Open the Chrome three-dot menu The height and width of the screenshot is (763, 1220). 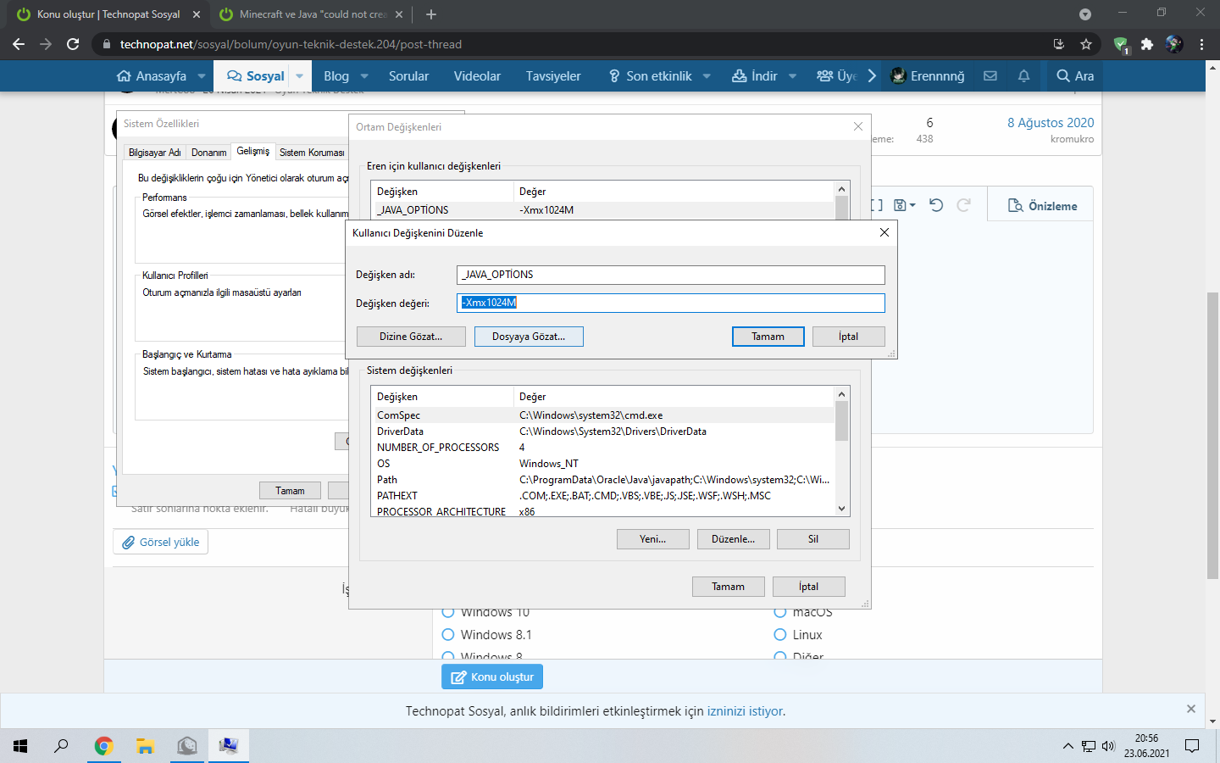coord(1201,44)
